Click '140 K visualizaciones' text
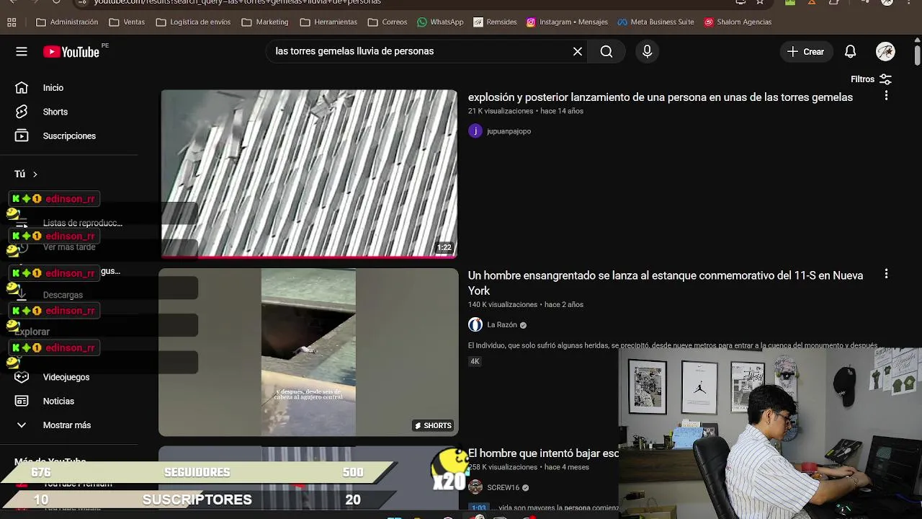Image resolution: width=922 pixels, height=519 pixels. click(503, 305)
